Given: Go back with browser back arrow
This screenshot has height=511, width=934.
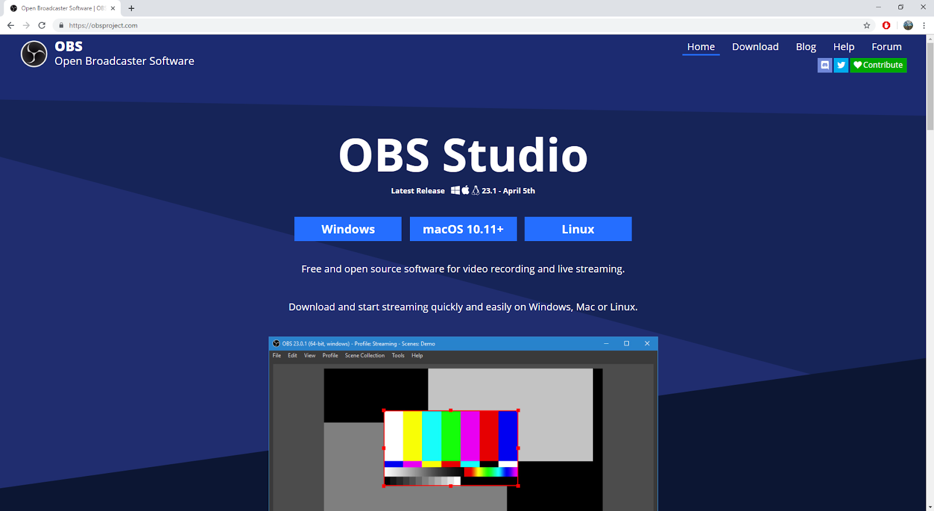Looking at the screenshot, I should click(11, 25).
